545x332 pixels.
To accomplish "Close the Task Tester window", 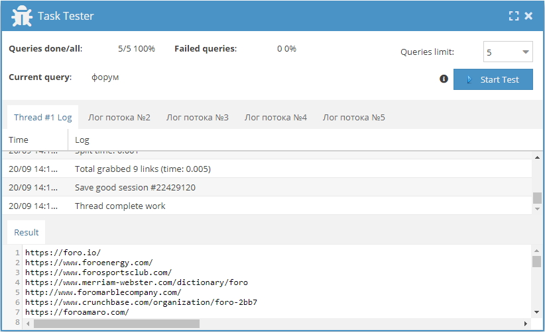I will [528, 16].
